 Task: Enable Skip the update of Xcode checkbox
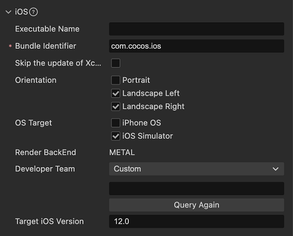point(115,63)
